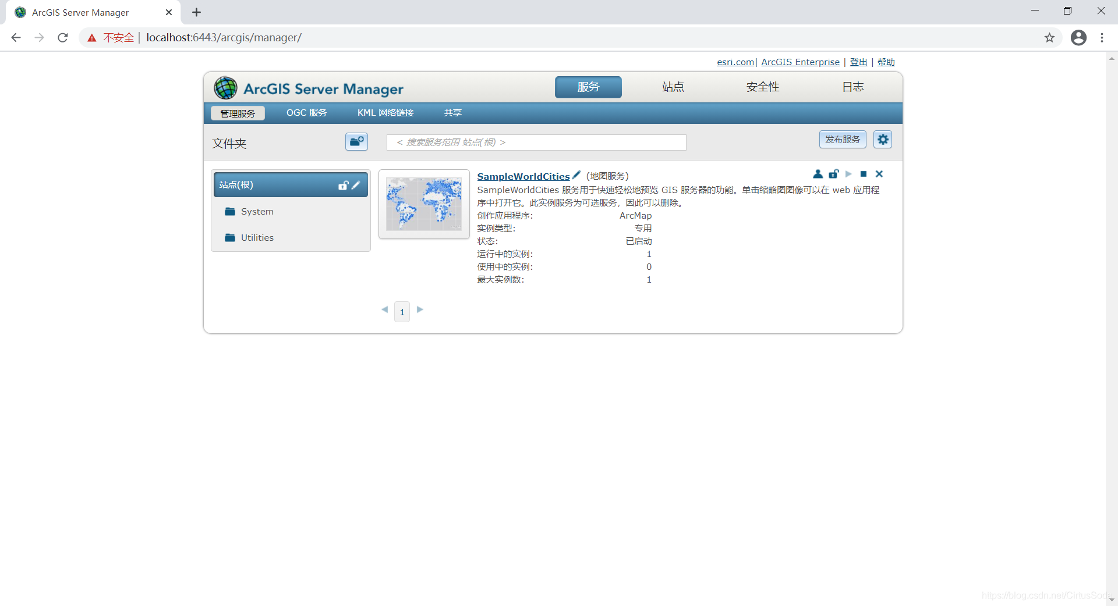
Task: Open the esri.com link
Action: coord(735,62)
